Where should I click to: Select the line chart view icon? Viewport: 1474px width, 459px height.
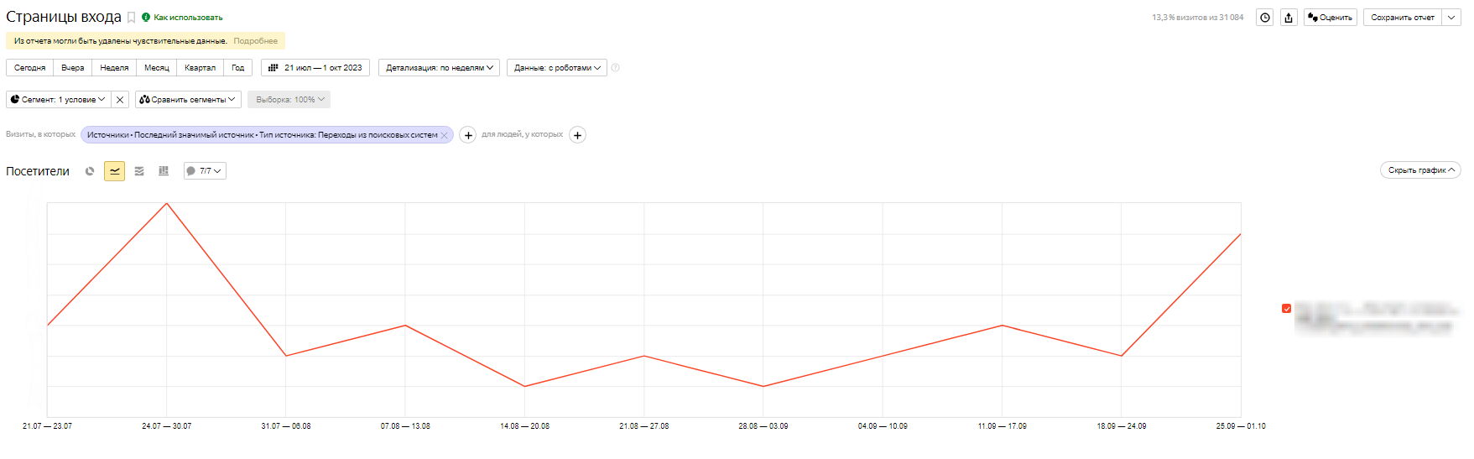pos(114,171)
